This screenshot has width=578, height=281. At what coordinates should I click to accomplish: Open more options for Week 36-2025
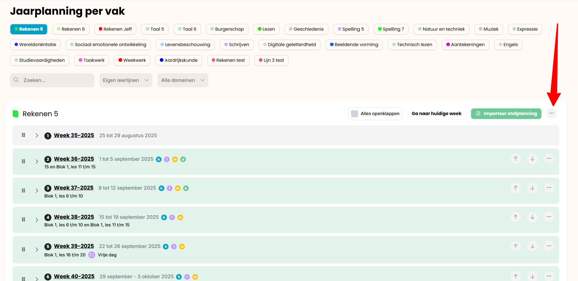click(x=549, y=159)
